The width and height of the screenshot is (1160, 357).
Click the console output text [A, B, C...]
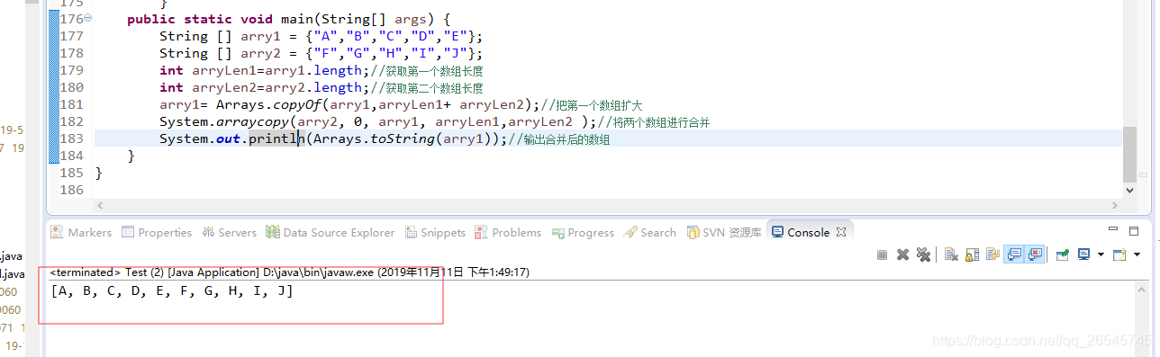pyautogui.click(x=172, y=291)
